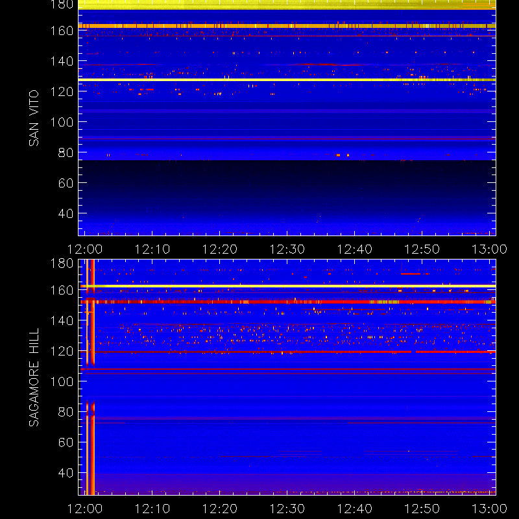Viewport: 519px width, 519px height.
Task: Click the 12:10 time label under SAN VITO plot
Action: 152,249
